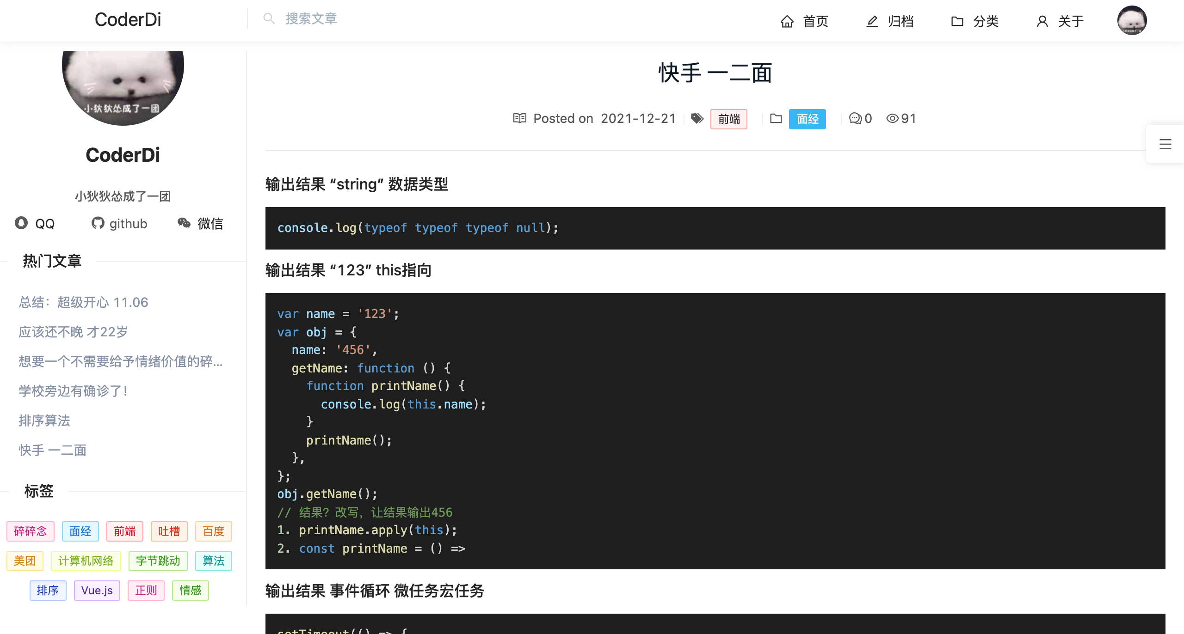Expand the table of contents hamburger button
The width and height of the screenshot is (1184, 634).
point(1165,144)
